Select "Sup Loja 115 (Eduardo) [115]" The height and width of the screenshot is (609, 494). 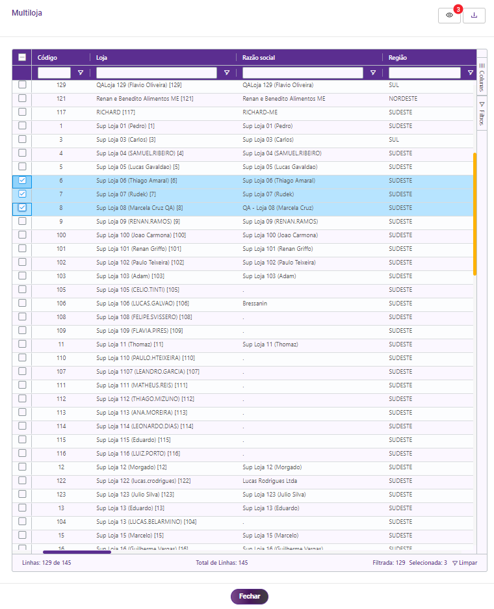click(134, 439)
